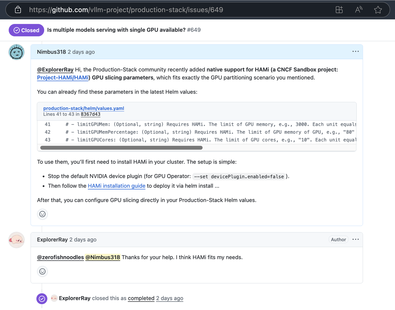This screenshot has height=310, width=395.
Task: Click the @zerofishnoodles mention
Action: (x=60, y=257)
